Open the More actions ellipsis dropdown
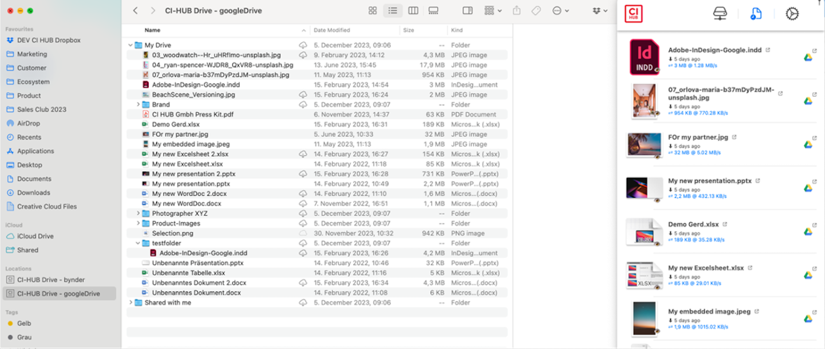 coord(560,11)
